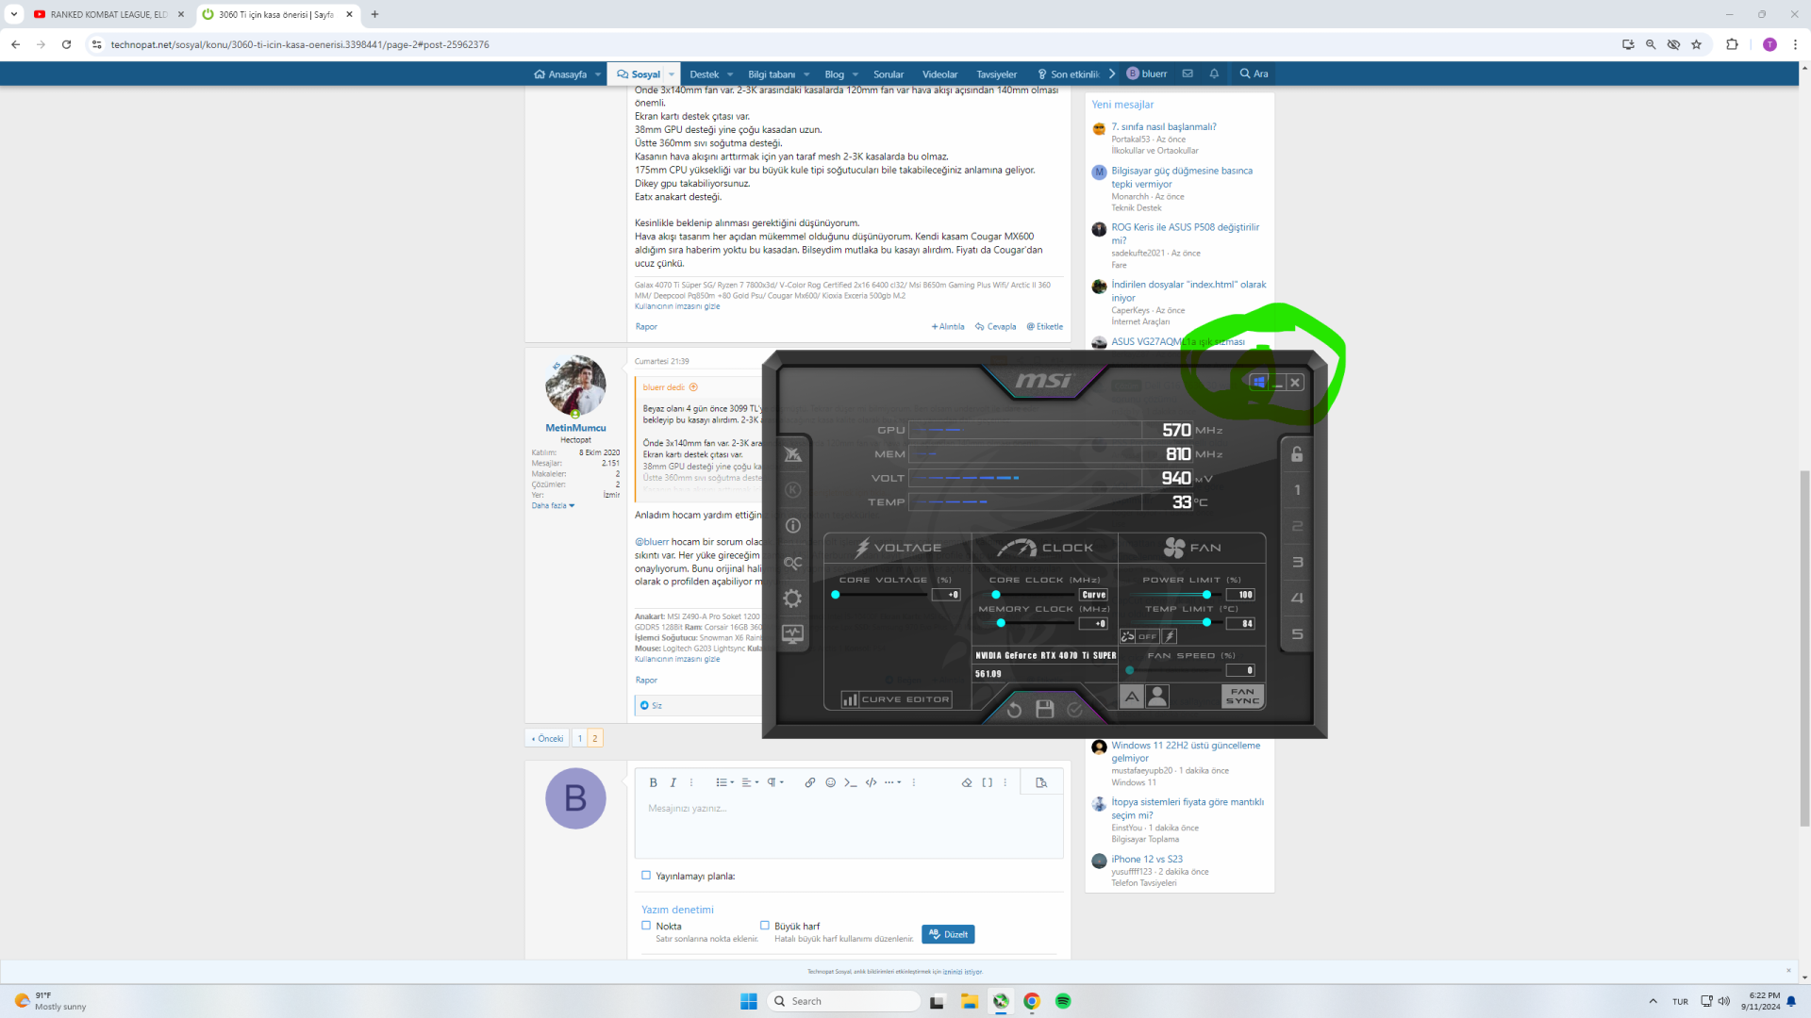1811x1018 pixels.
Task: Expand the list options dropdown in the editor
Action: click(724, 782)
